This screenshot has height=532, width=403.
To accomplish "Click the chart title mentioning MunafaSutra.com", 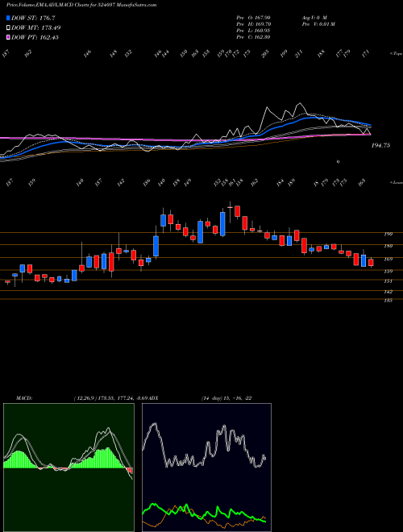I will [81, 5].
